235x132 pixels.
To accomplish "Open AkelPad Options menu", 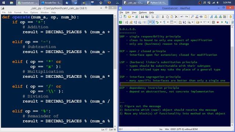I will pyautogui.click(x=143, y=12).
